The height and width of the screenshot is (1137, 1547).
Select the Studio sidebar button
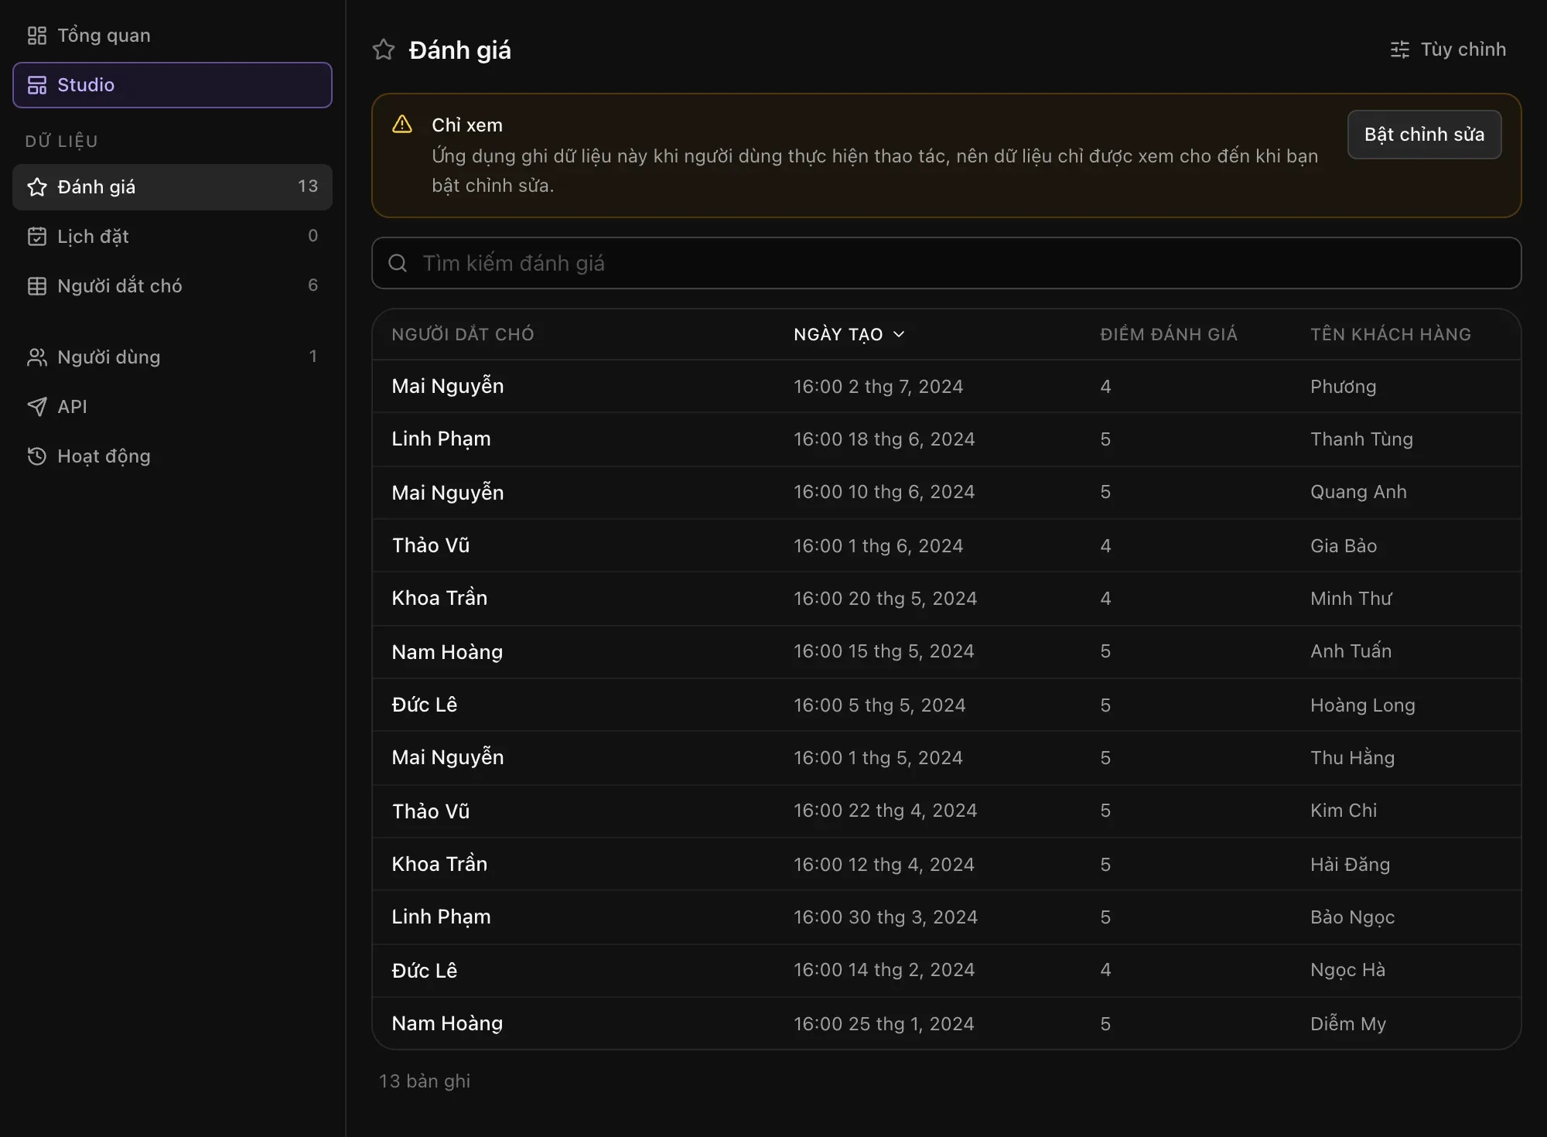coord(172,85)
